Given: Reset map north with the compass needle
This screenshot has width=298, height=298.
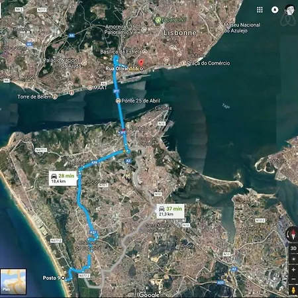Looking at the screenshot, I should pyautogui.click(x=293, y=234).
